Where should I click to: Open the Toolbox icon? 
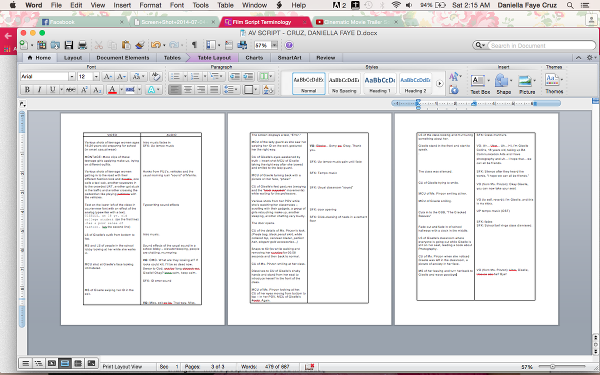pos(229,45)
